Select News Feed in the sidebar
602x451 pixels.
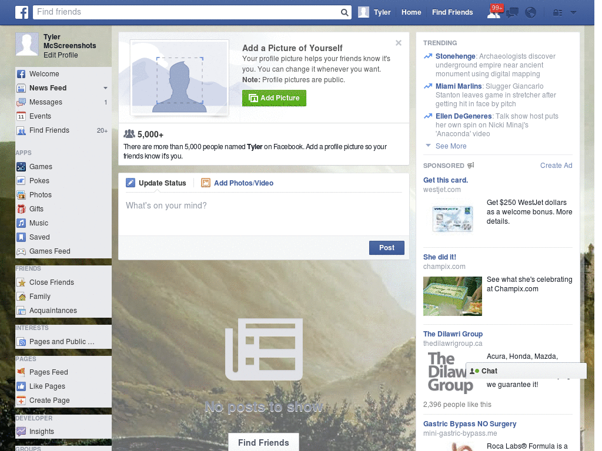point(48,88)
